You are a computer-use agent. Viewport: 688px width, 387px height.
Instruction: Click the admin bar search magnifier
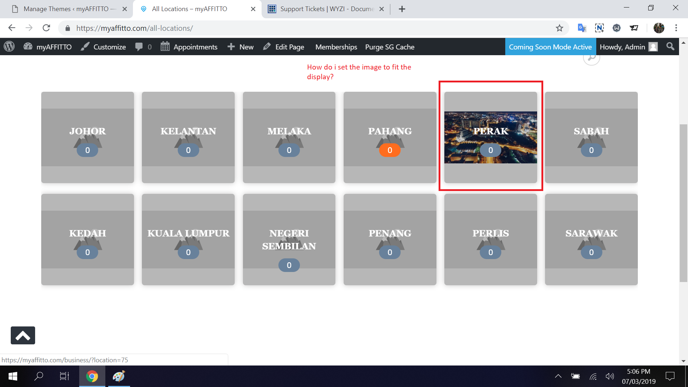pyautogui.click(x=670, y=47)
